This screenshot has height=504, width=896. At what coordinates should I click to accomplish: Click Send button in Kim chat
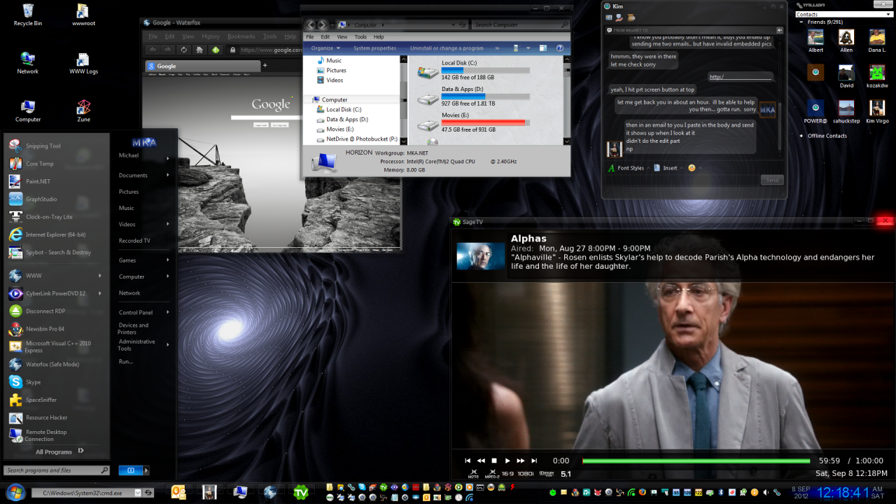click(x=772, y=180)
